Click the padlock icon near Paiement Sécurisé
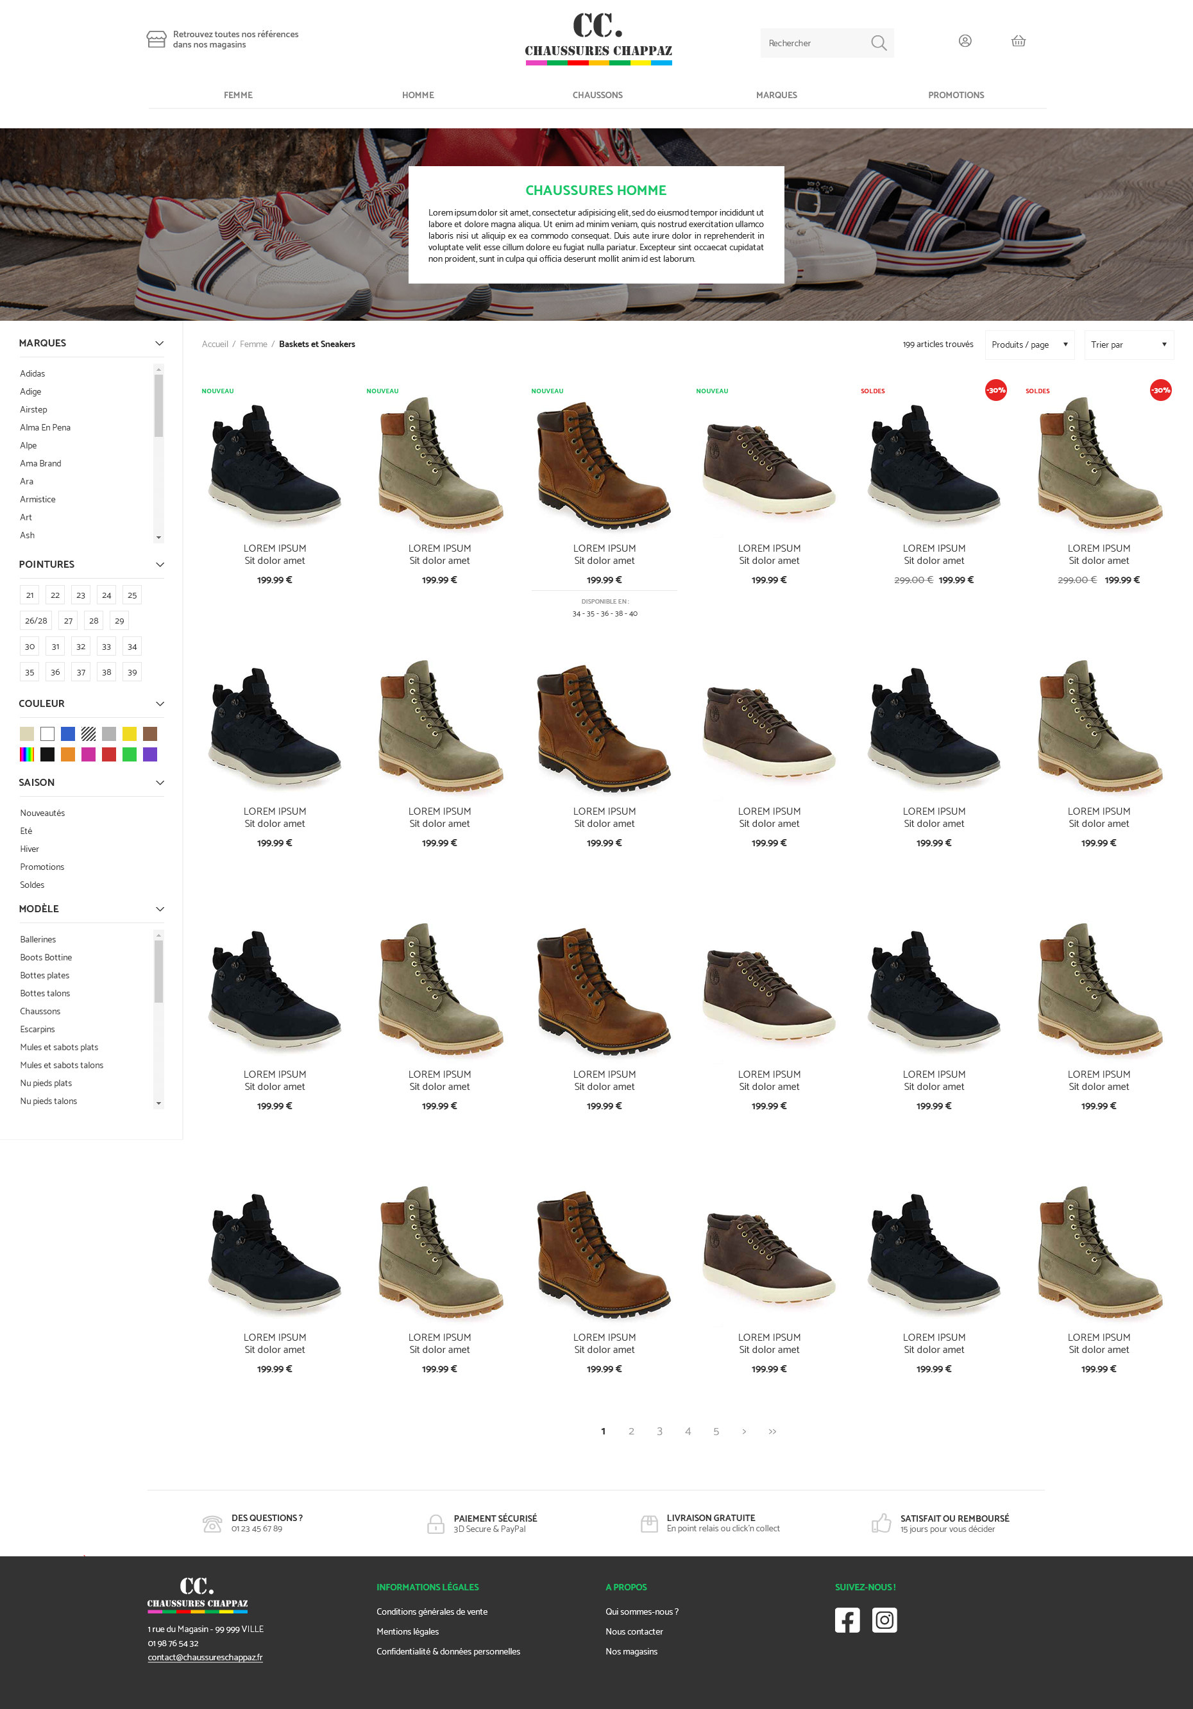This screenshot has width=1193, height=1709. pyautogui.click(x=436, y=1524)
